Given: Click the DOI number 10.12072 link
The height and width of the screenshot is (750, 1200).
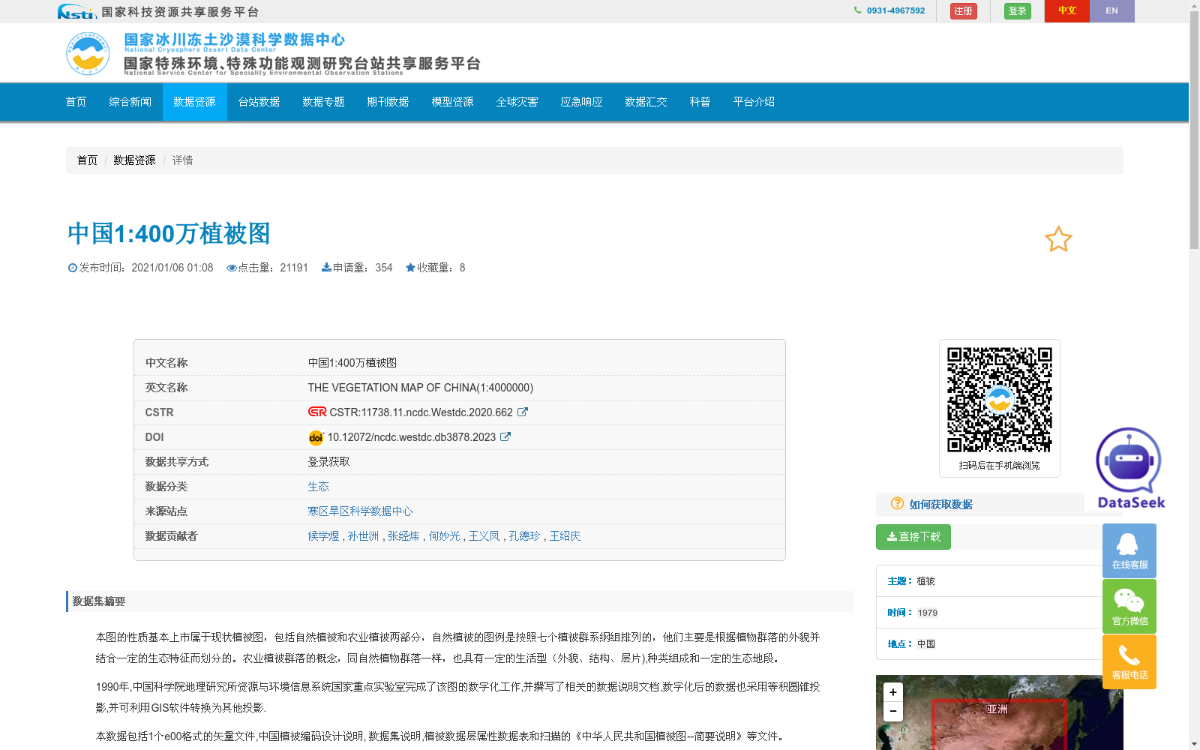Looking at the screenshot, I should click(x=412, y=437).
